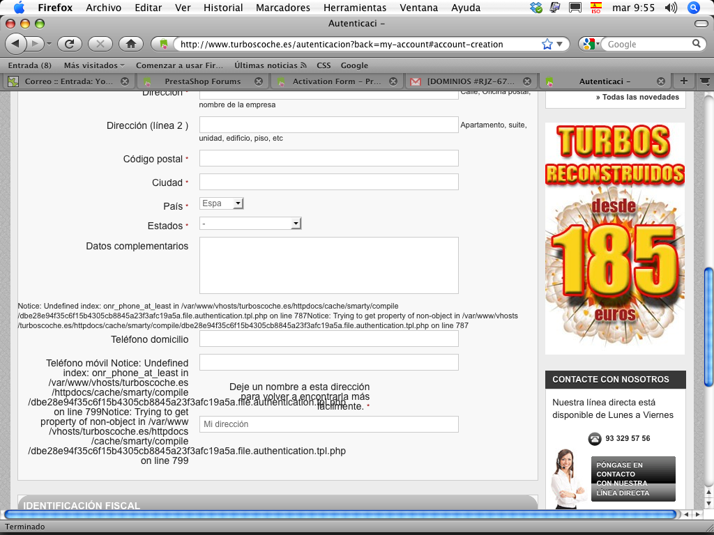
Task: Reload the page with the refresh button
Action: point(69,44)
